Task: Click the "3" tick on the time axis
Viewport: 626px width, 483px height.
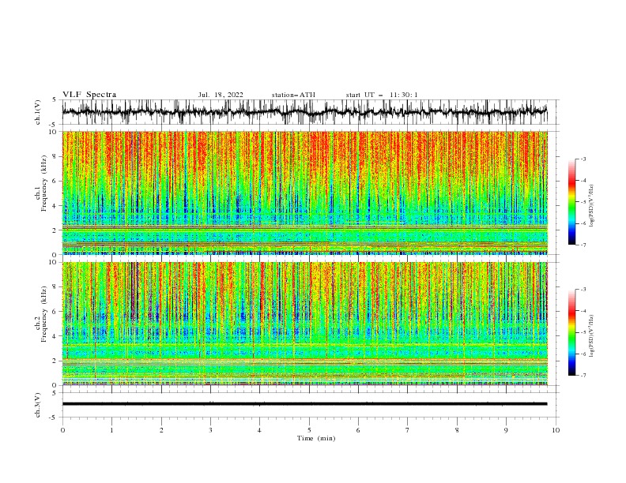Action: (210, 430)
